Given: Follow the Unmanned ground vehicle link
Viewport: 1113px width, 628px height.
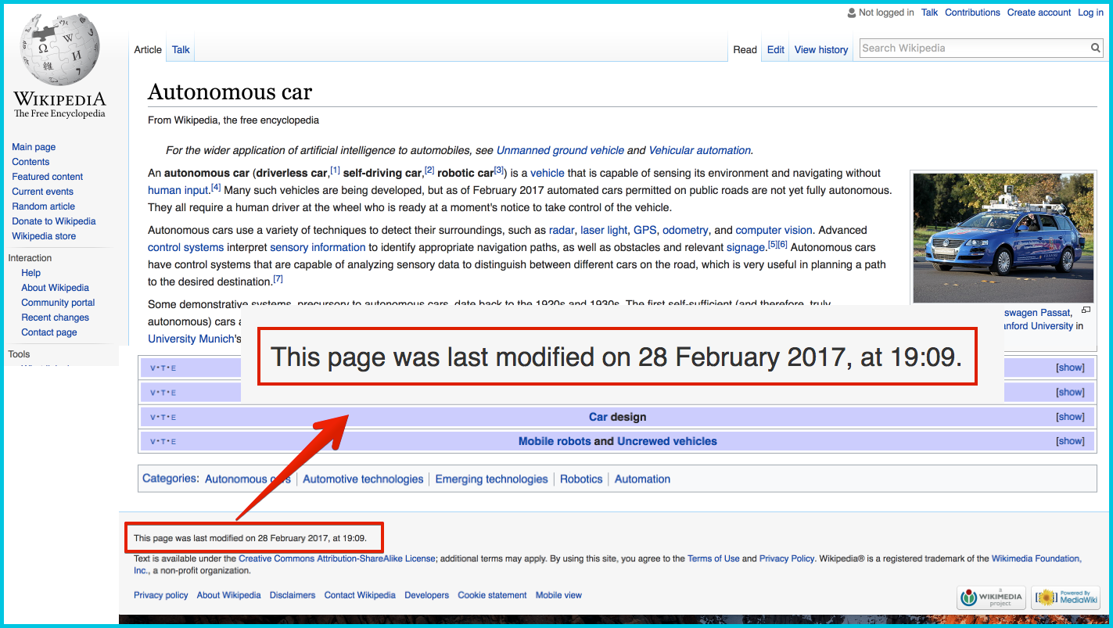Looking at the screenshot, I should tap(560, 150).
